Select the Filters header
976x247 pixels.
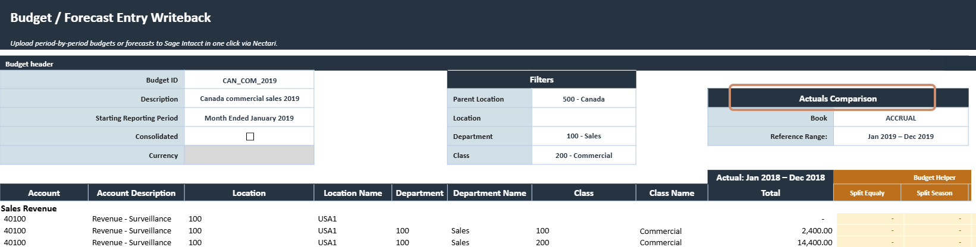pyautogui.click(x=541, y=80)
